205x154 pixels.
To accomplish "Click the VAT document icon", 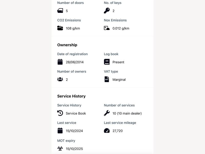I will coord(107,79).
